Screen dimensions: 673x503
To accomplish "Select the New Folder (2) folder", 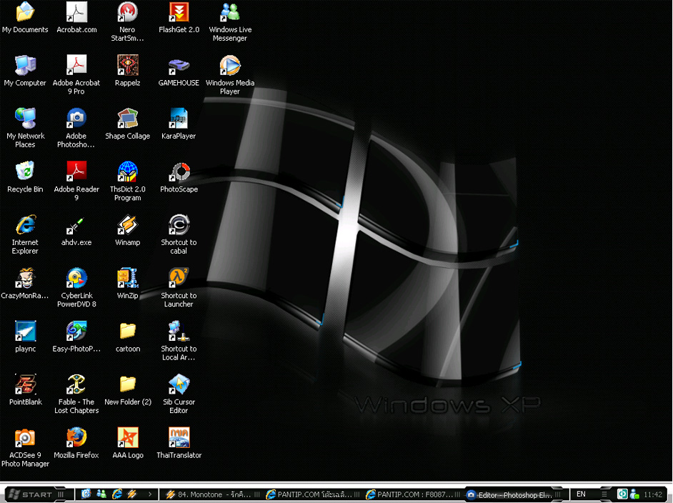I will (128, 391).
